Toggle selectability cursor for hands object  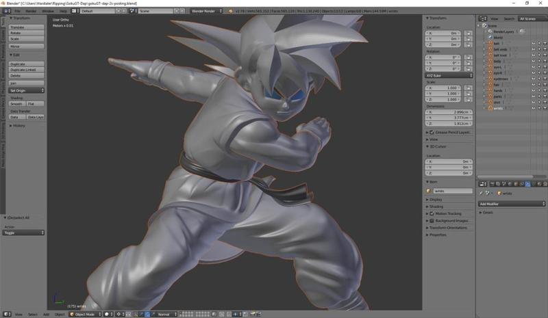click(x=539, y=90)
